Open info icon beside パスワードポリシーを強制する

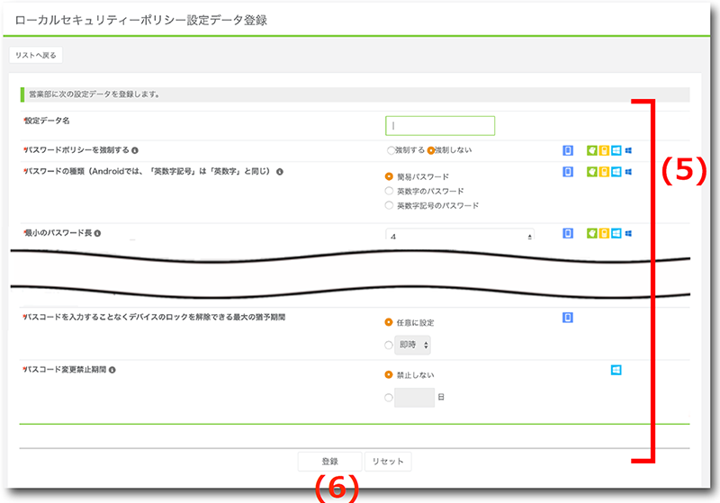click(x=135, y=150)
